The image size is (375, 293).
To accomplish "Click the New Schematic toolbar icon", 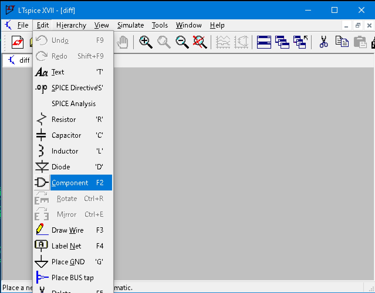I will [x=18, y=42].
